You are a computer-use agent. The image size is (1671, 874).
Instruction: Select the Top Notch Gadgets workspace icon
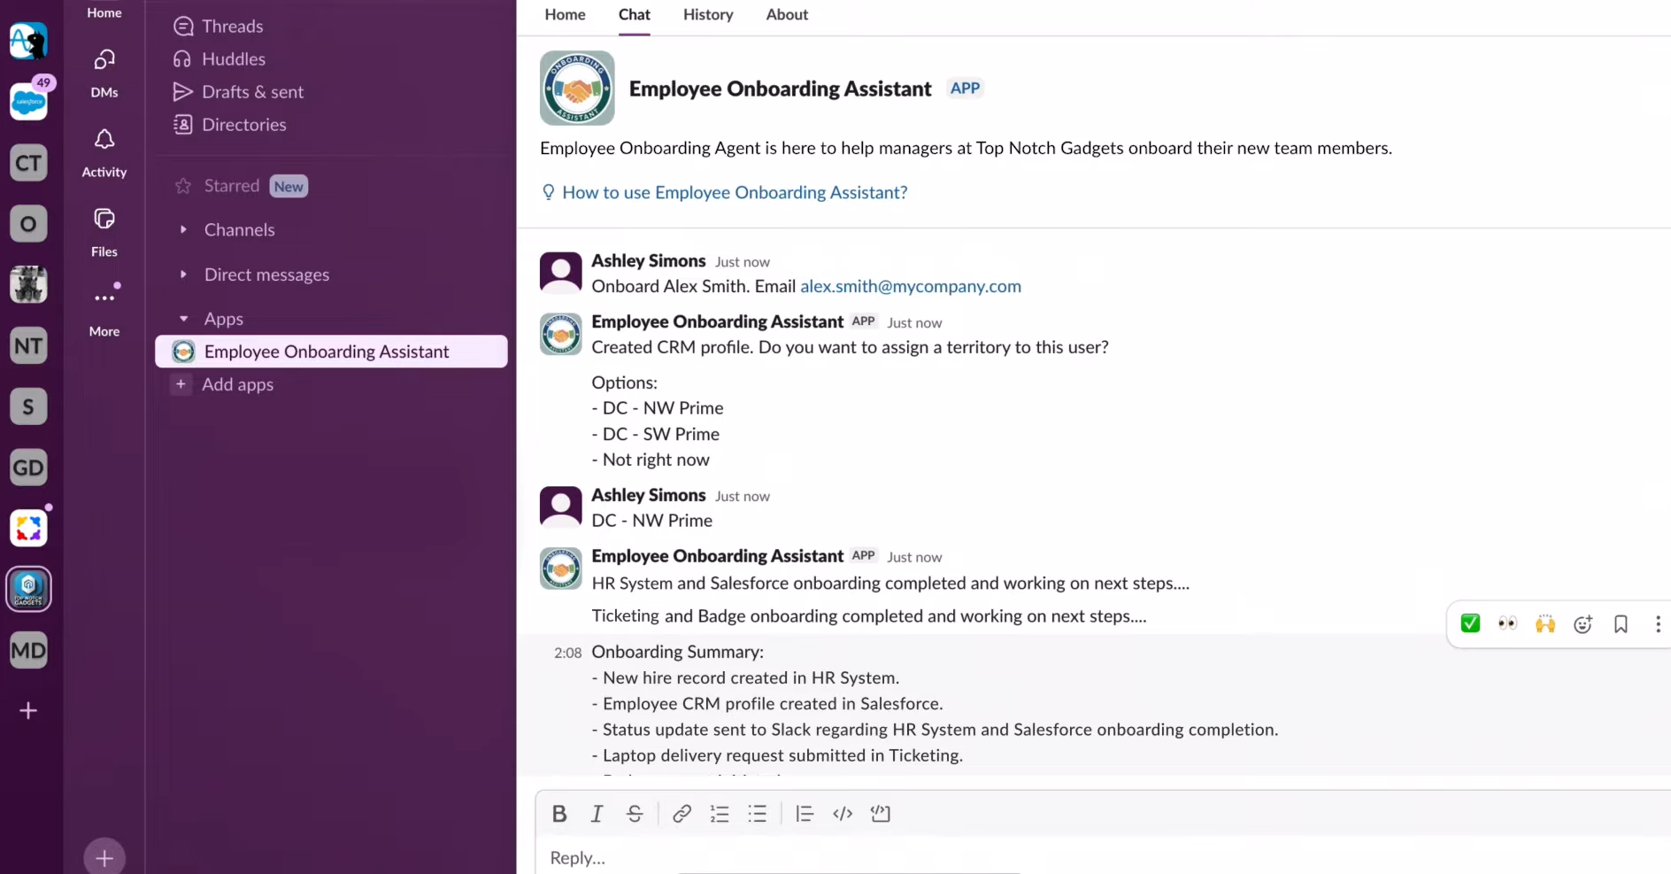pyautogui.click(x=28, y=589)
